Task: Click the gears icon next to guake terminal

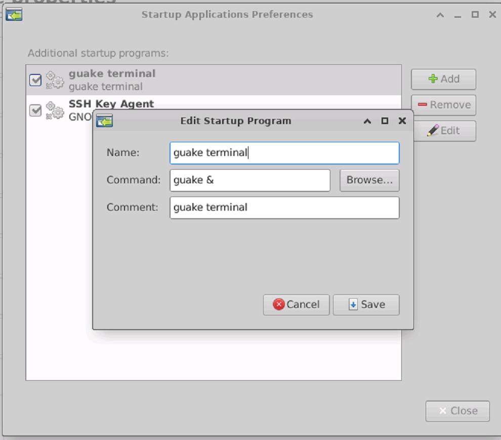Action: [55, 80]
